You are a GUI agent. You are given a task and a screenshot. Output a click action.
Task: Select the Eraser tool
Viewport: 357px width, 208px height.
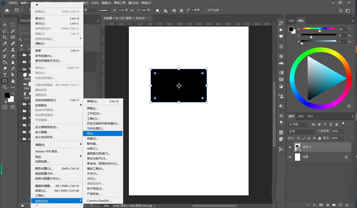click(13, 56)
